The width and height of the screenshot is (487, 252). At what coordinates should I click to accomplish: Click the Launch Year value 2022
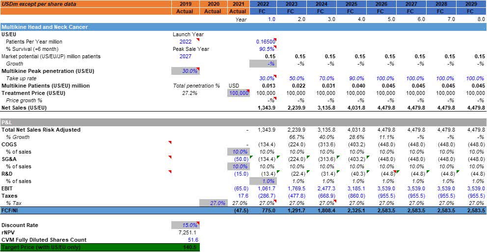point(186,42)
